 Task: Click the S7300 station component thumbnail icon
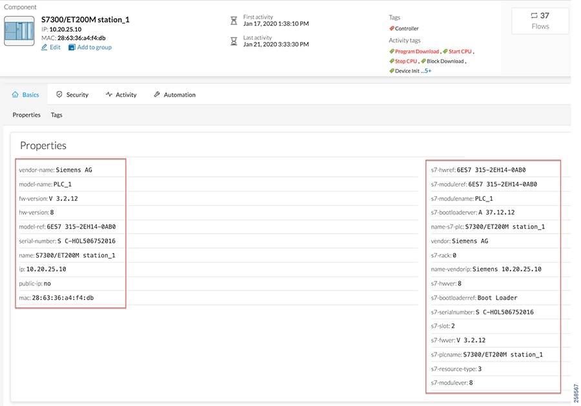[x=19, y=31]
